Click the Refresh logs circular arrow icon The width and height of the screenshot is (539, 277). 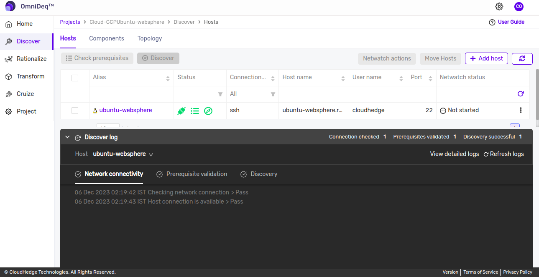coord(486,154)
